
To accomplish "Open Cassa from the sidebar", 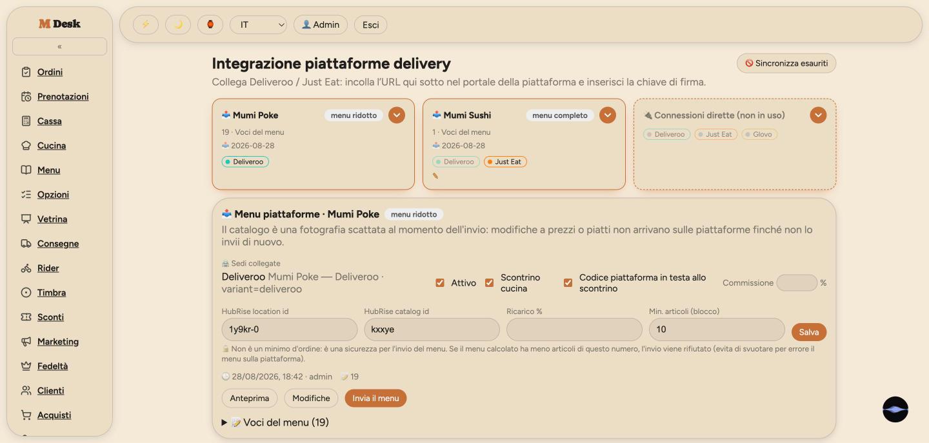I will (x=50, y=121).
